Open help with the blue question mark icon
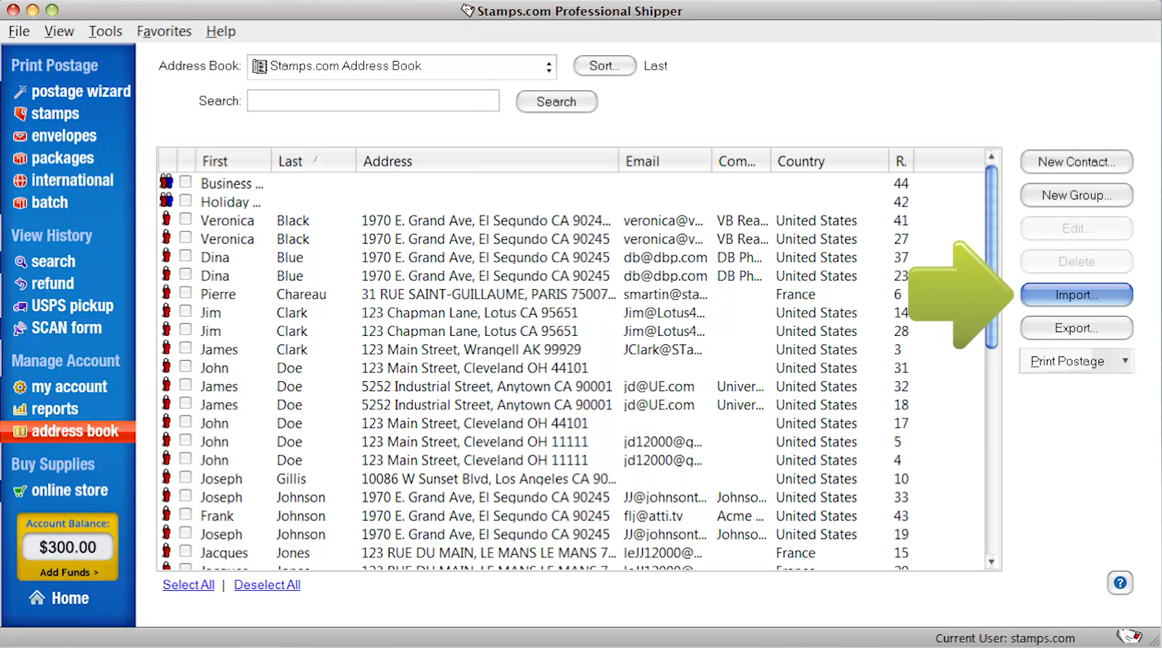The image size is (1162, 648). [x=1120, y=583]
